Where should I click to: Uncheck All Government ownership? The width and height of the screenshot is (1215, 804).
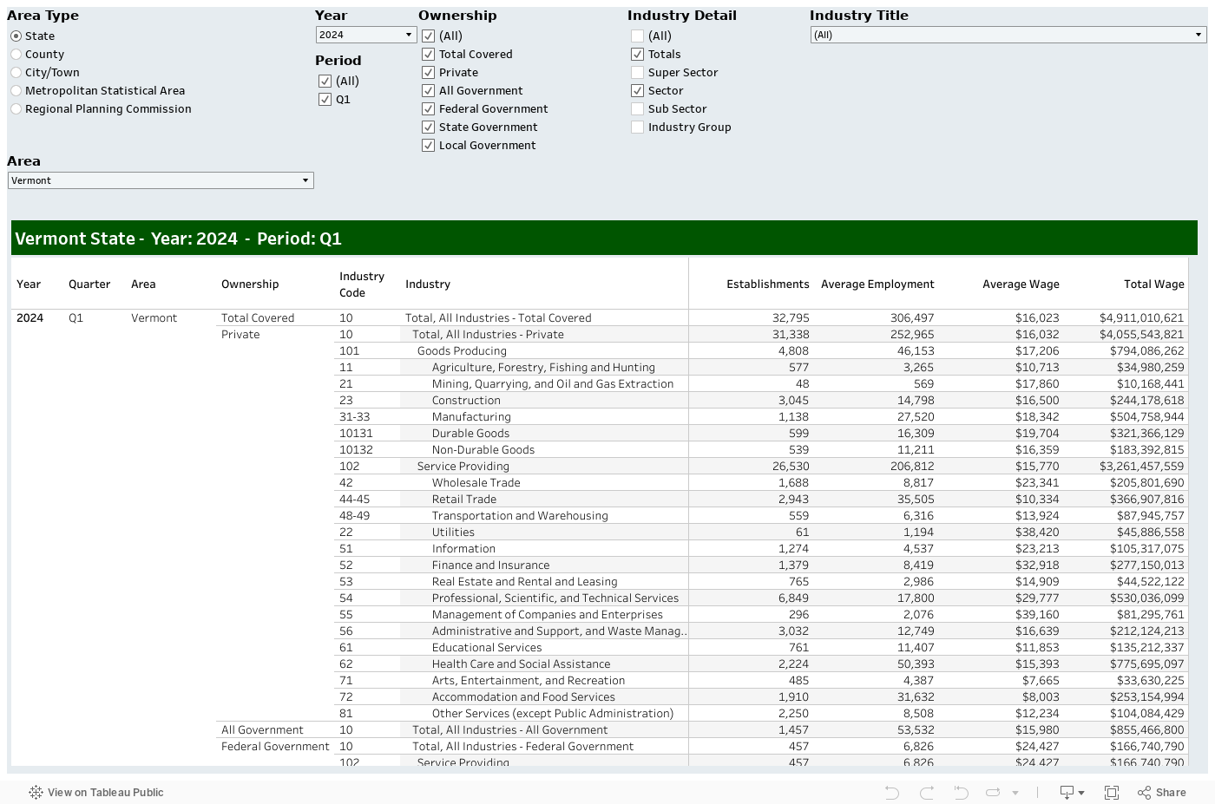pyautogui.click(x=429, y=90)
